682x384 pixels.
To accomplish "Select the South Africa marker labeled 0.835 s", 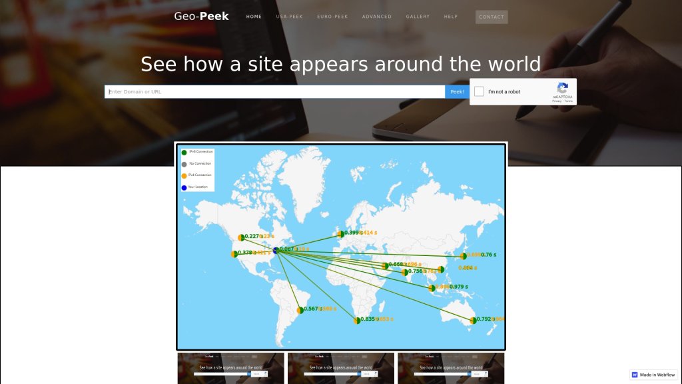I will (357, 321).
